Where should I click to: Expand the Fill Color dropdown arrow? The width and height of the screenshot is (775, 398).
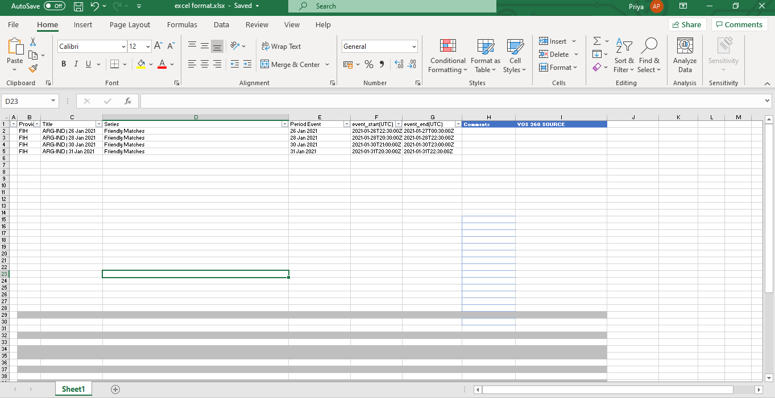pyautogui.click(x=150, y=64)
